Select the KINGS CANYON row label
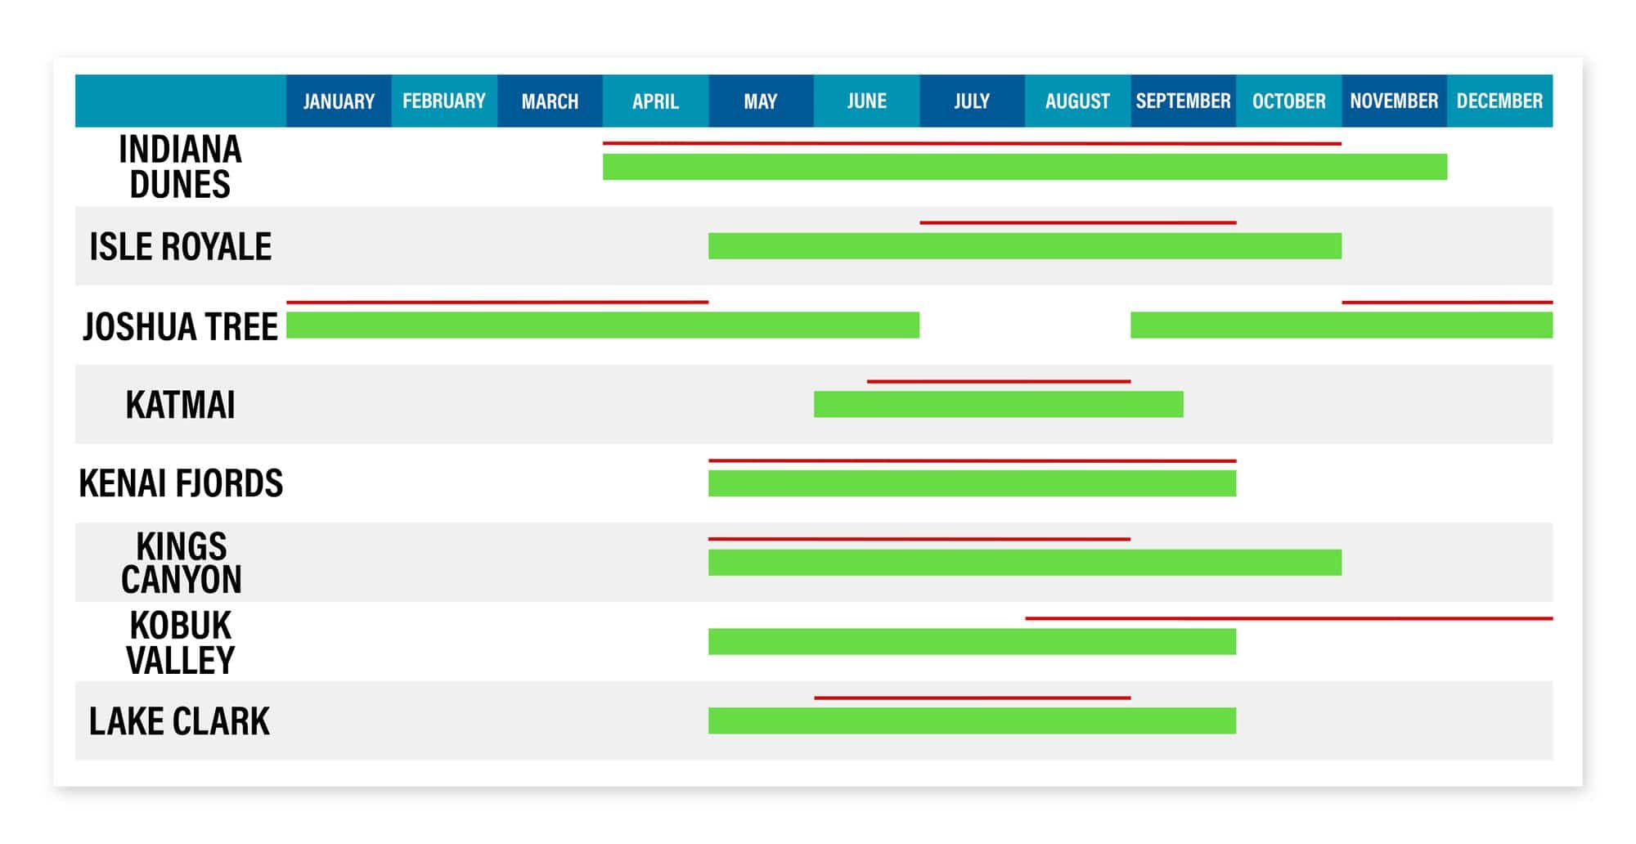This screenshot has width=1636, height=844. (x=180, y=563)
